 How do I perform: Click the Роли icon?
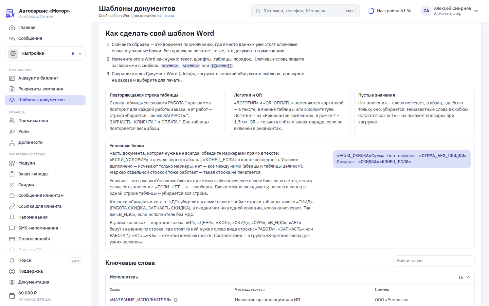coord(12,132)
